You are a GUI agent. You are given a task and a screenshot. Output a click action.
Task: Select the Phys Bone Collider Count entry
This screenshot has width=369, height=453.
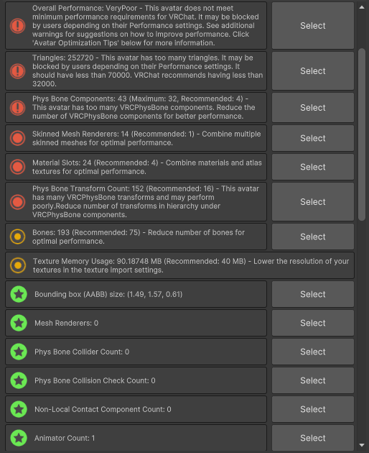(x=313, y=352)
